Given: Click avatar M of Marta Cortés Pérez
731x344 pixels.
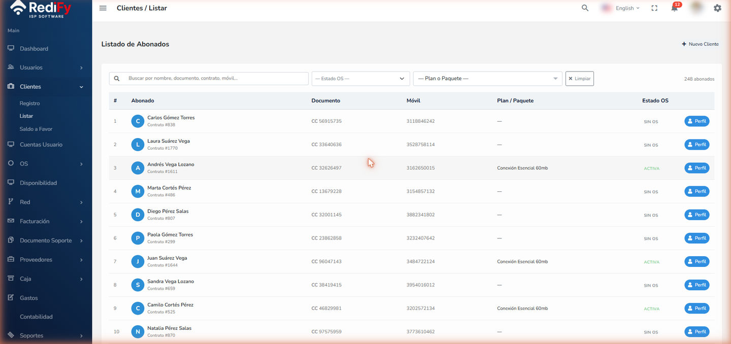Looking at the screenshot, I should click(x=138, y=191).
